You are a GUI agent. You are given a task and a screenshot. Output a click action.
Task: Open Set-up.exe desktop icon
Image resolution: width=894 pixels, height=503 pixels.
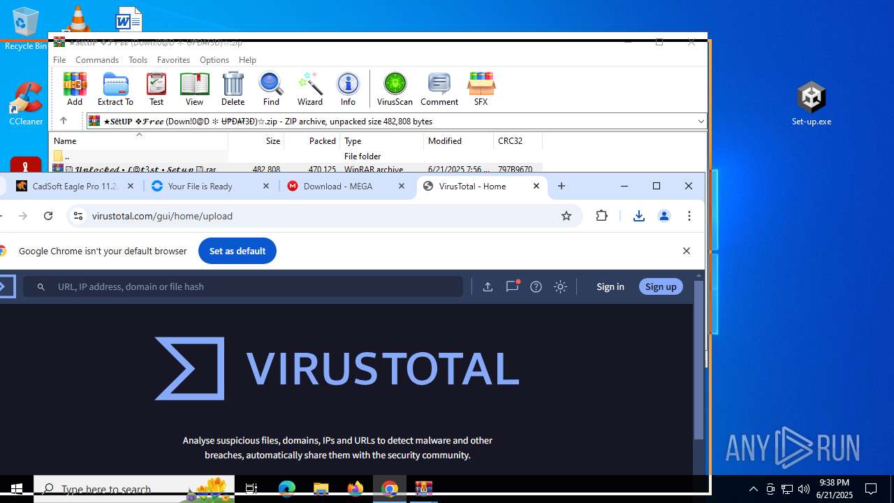tap(812, 103)
